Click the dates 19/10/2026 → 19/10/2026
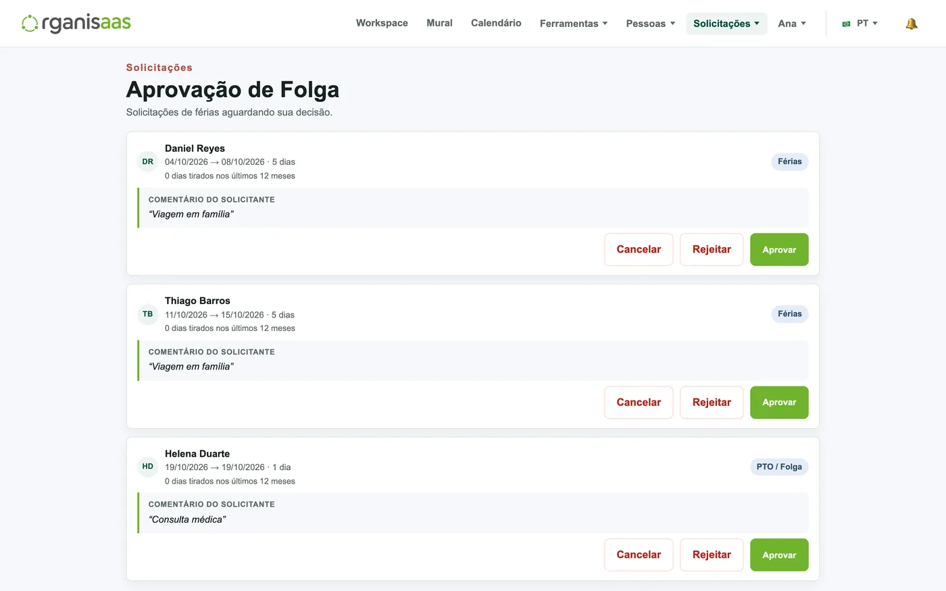 pyautogui.click(x=215, y=467)
